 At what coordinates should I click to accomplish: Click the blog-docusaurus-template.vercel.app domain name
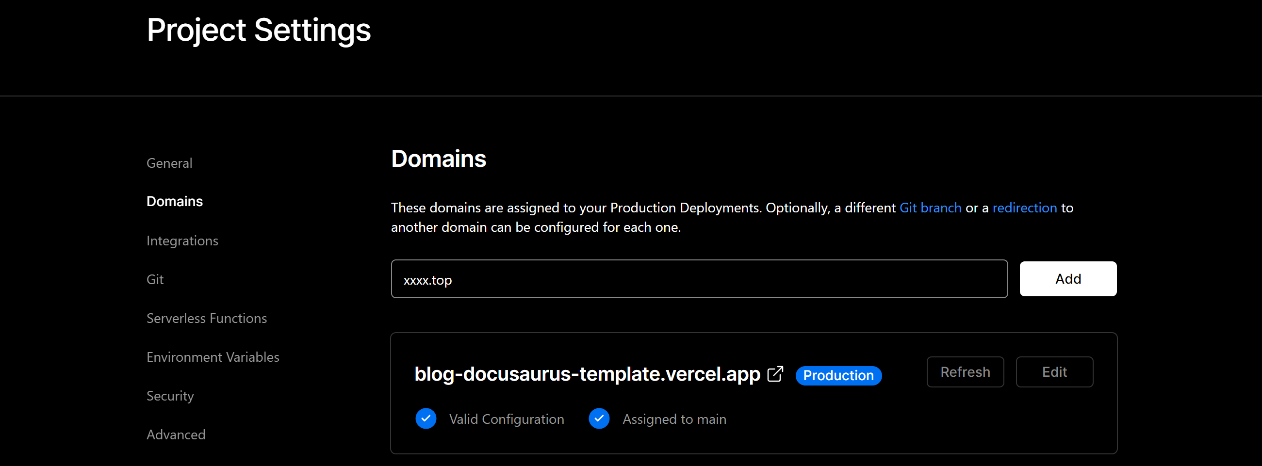click(587, 374)
